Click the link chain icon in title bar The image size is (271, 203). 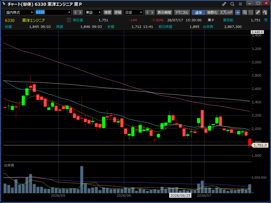pos(224,4)
